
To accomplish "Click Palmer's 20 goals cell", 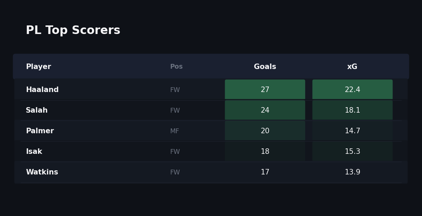I will [x=265, y=131].
